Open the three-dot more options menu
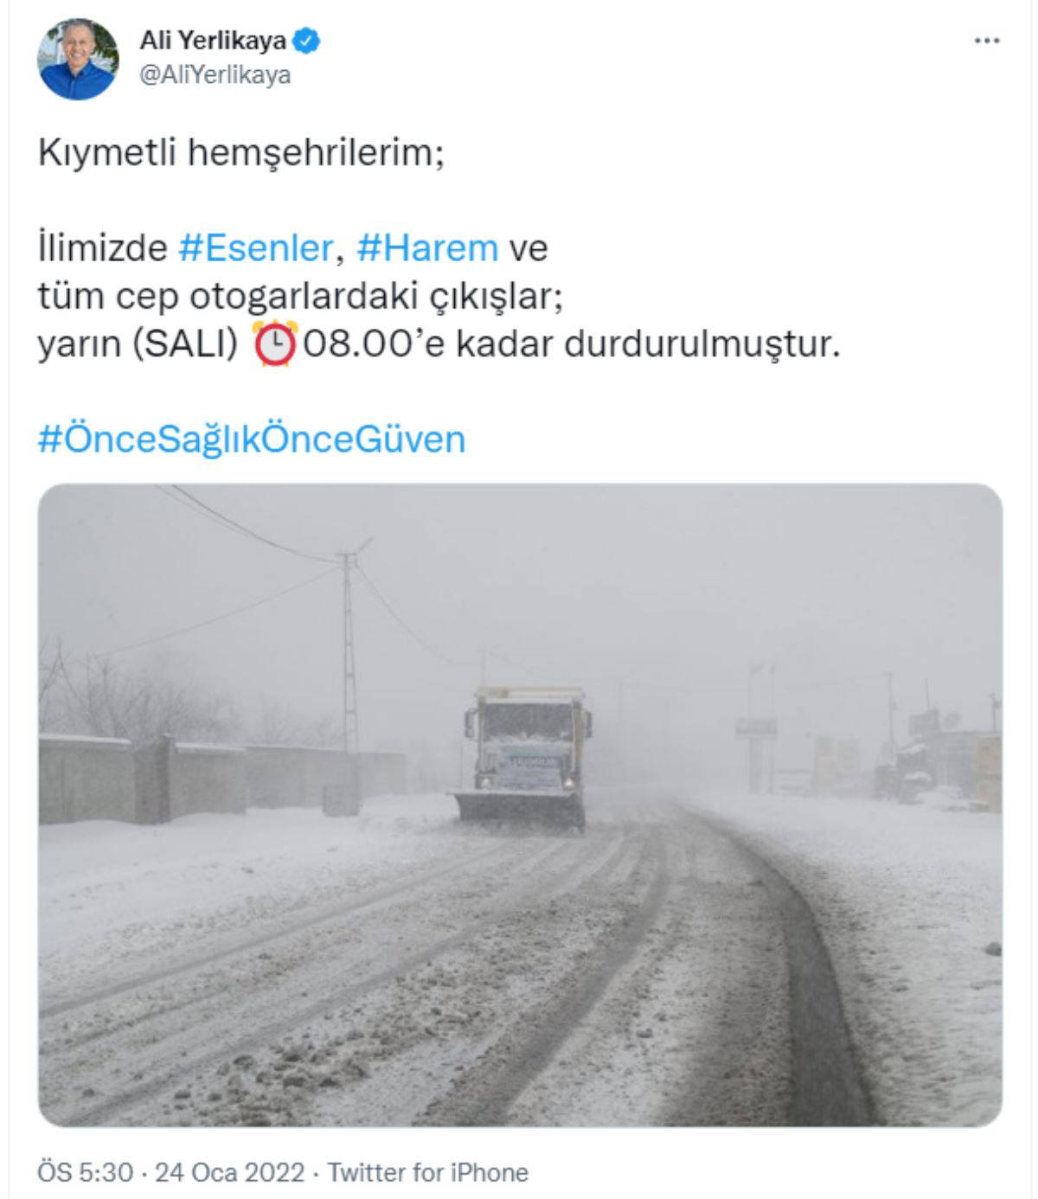1038x1199 pixels. tap(986, 41)
